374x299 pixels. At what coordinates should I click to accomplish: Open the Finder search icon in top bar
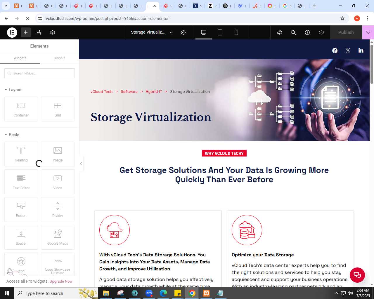(293, 32)
